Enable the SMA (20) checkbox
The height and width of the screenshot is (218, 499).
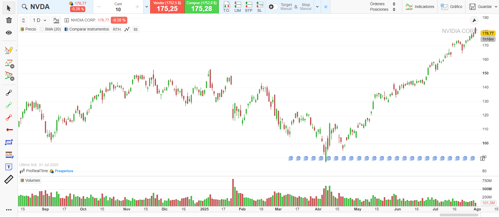tap(42, 29)
